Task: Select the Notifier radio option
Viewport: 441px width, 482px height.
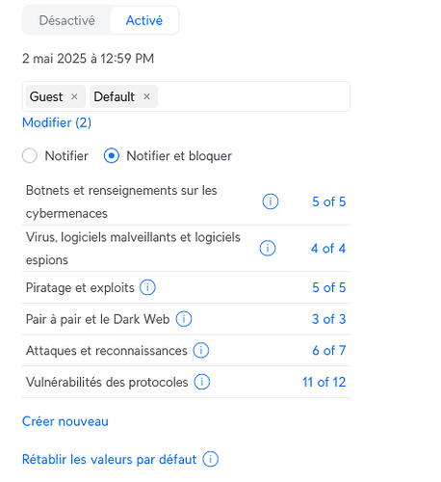Action: 30,156
